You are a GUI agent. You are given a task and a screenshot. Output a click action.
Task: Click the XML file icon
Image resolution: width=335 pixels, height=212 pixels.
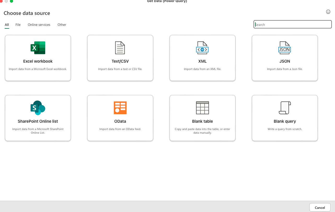(x=202, y=48)
